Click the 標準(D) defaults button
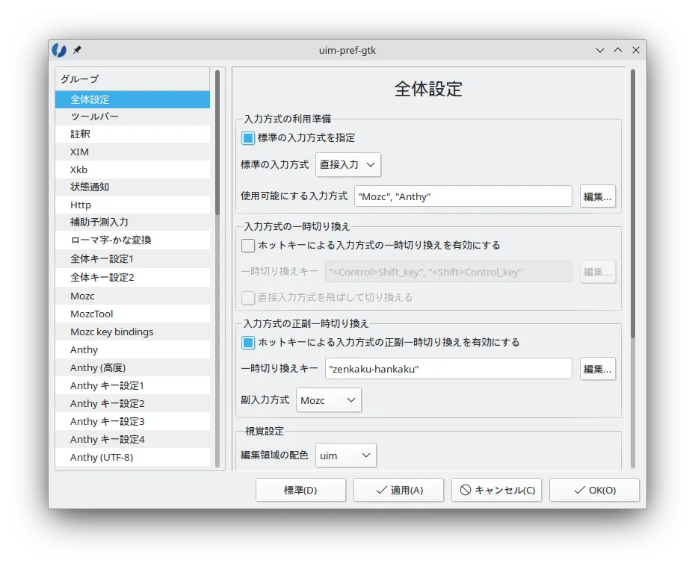Screen dimensions: 695x566 [300, 490]
